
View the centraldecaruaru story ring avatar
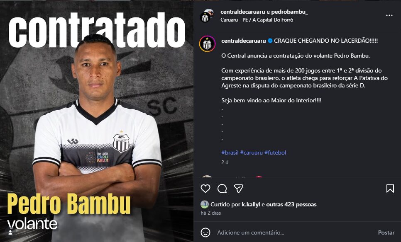click(208, 44)
